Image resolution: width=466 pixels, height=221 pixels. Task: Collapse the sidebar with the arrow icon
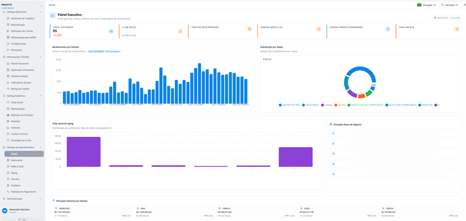click(41, 6)
